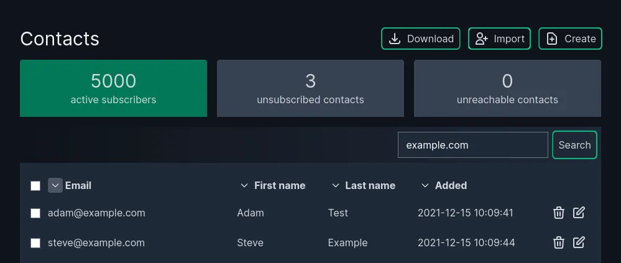Image resolution: width=621 pixels, height=263 pixels.
Task: Open the bulk actions dropdown beside Email
Action: (55, 185)
